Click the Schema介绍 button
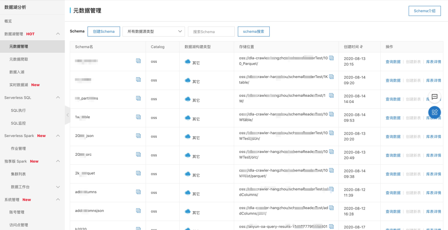The image size is (448, 230). (424, 11)
